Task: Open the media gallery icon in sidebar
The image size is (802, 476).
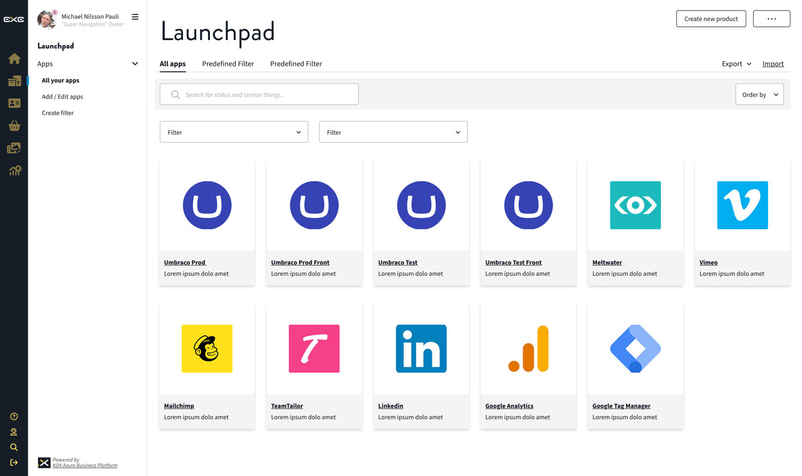Action: click(14, 148)
